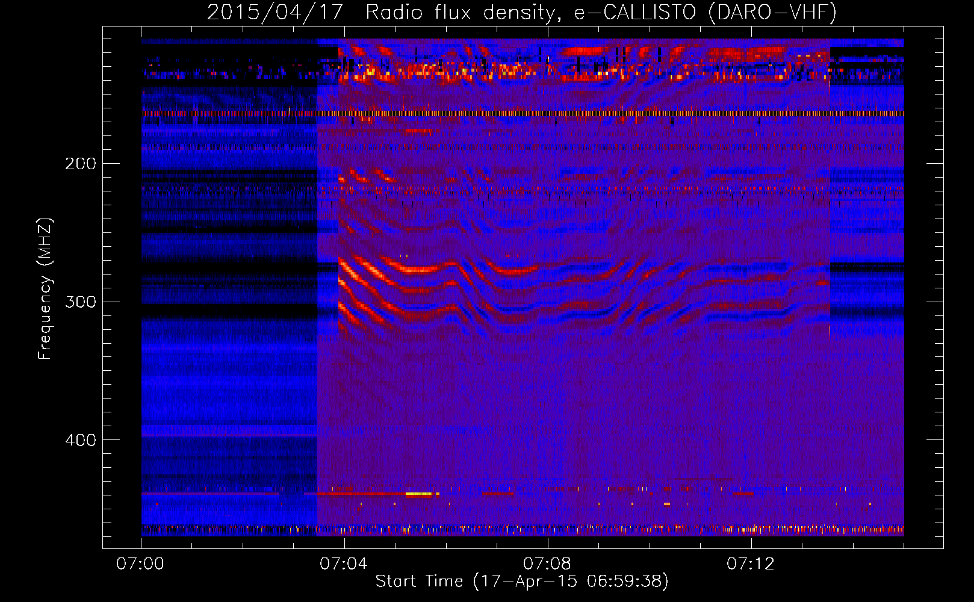Image resolution: width=974 pixels, height=602 pixels.
Task: Select the 07:04 time tick label
Action: [344, 563]
